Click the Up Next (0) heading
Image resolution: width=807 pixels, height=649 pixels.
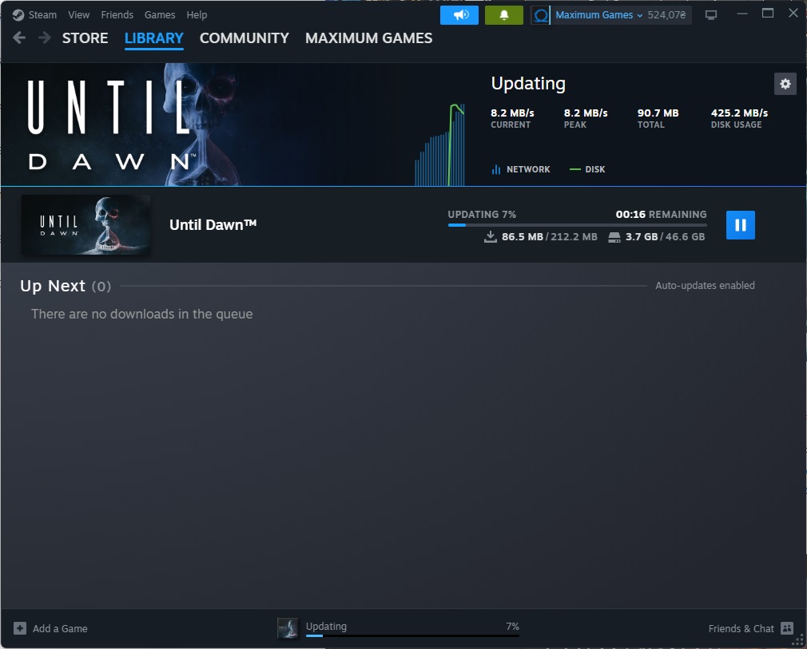(x=66, y=286)
